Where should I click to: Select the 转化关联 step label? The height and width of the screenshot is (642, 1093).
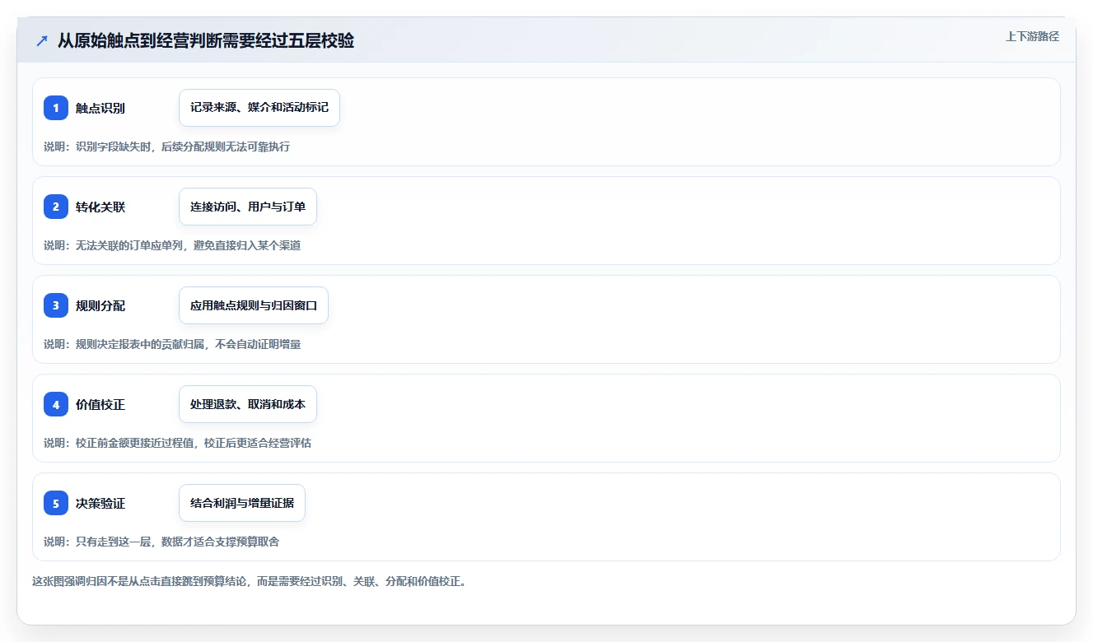[x=100, y=207]
